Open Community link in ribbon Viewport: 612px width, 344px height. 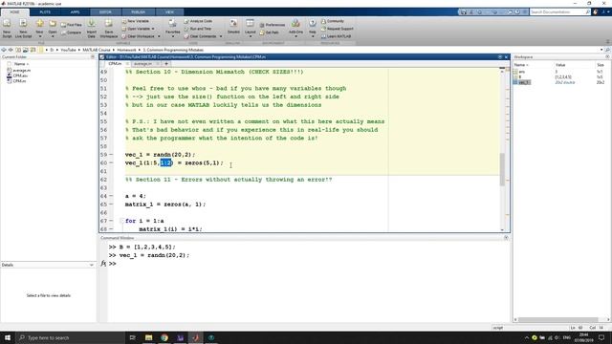pyautogui.click(x=333, y=21)
